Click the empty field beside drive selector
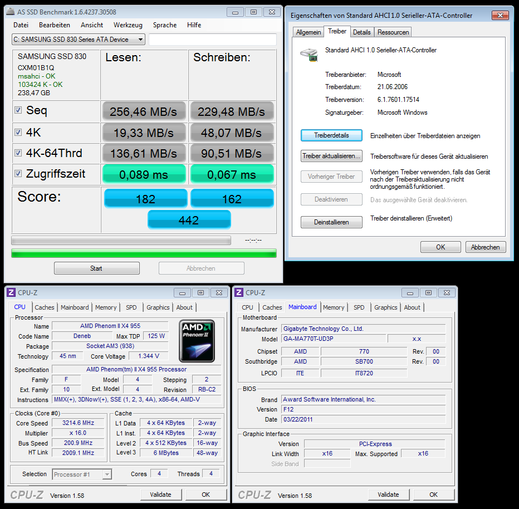 tap(213, 40)
